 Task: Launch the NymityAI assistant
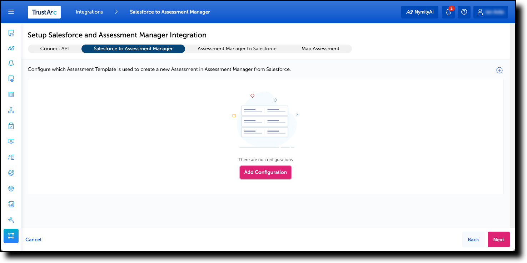pyautogui.click(x=420, y=12)
